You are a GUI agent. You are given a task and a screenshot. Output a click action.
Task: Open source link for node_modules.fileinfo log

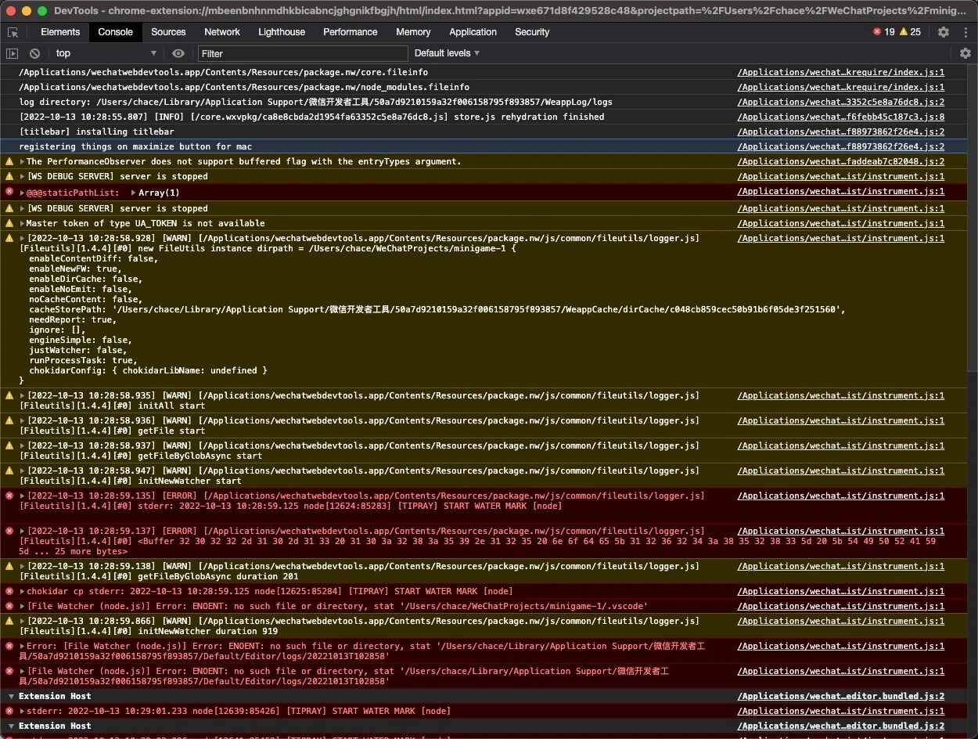tap(840, 88)
